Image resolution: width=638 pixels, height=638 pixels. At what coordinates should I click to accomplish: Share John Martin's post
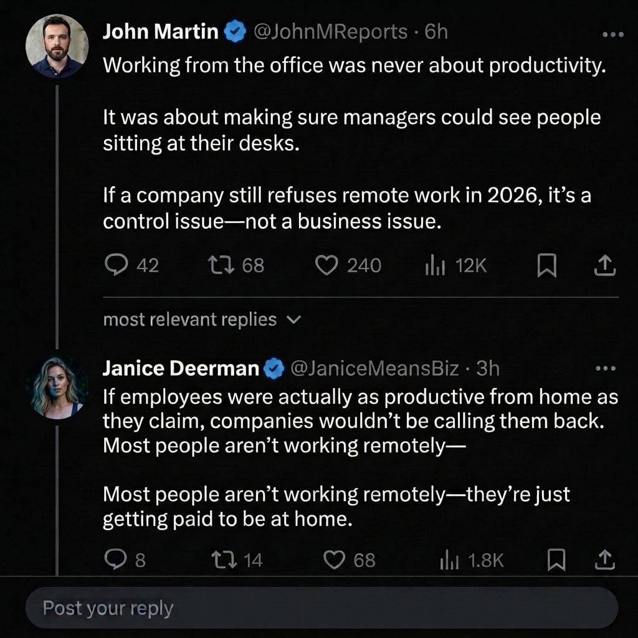605,265
